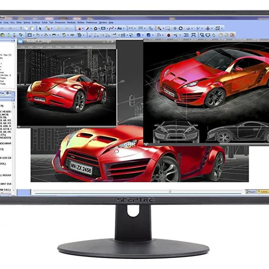This screenshot has height=269, width=269.
Task: Open the View menu in the right car window
Action: point(222,40)
